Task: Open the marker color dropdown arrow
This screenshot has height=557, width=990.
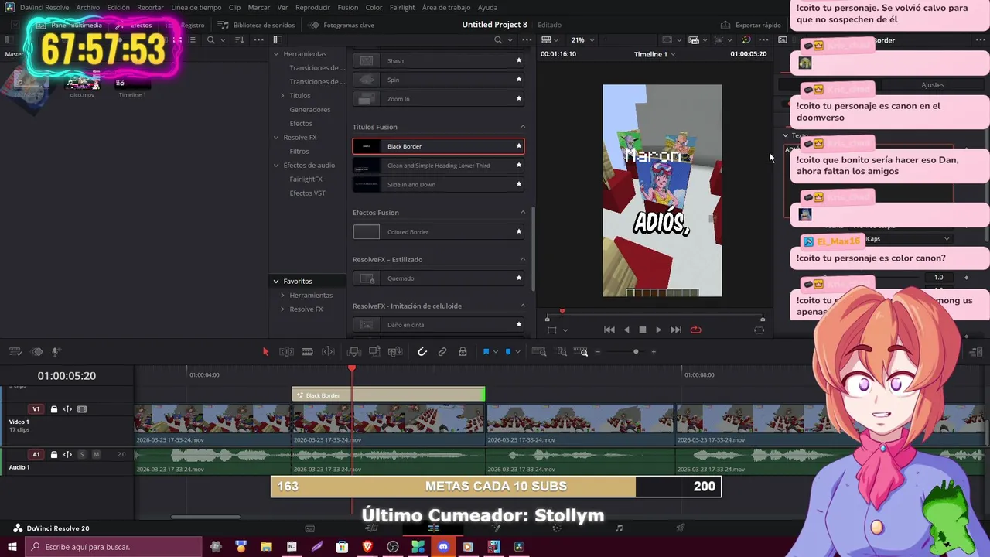Action: [x=517, y=352]
